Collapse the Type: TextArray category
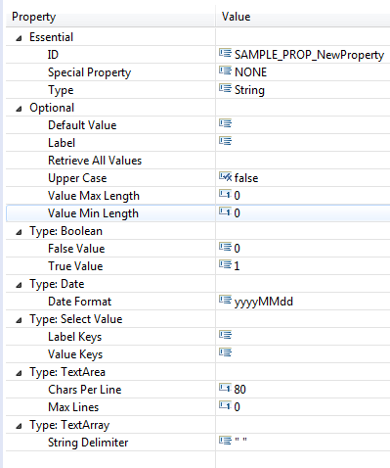This screenshot has height=468, width=390. 19,426
